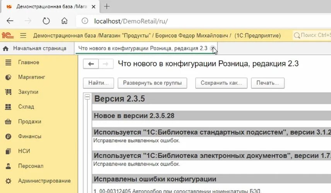Open the Продажи section
331x193 pixels.
(x=29, y=121)
